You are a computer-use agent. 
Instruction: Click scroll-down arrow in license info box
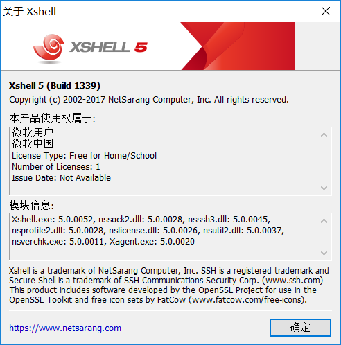(324, 188)
